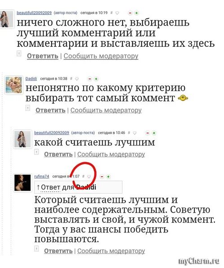Image resolution: width=224 pixels, height=268 pixels.
Task: Expand the 'Ответ для Dadidi' quoted reply box
Action: [x=78, y=187]
